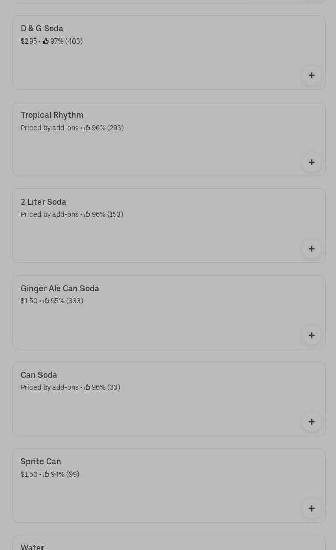Click D & G Soda 97% rating

[x=63, y=42]
